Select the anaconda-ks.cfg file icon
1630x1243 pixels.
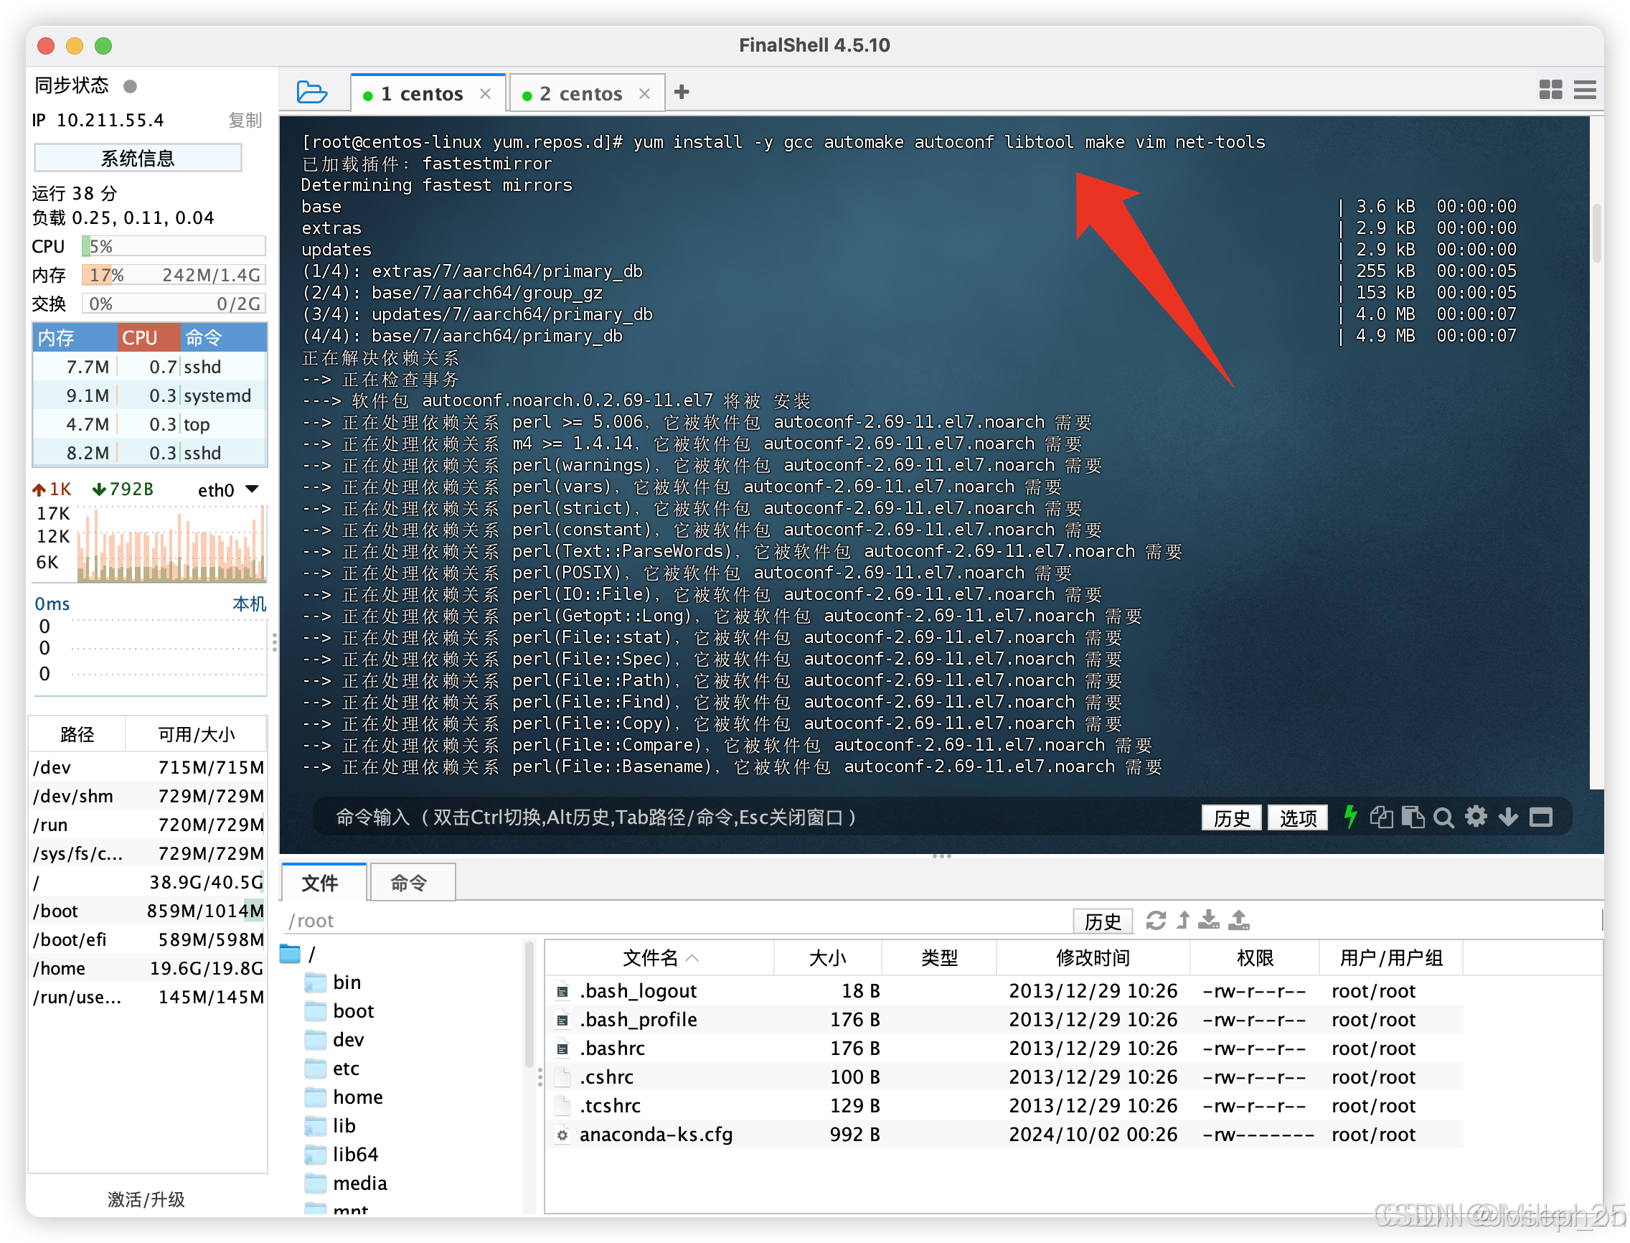(x=562, y=1134)
